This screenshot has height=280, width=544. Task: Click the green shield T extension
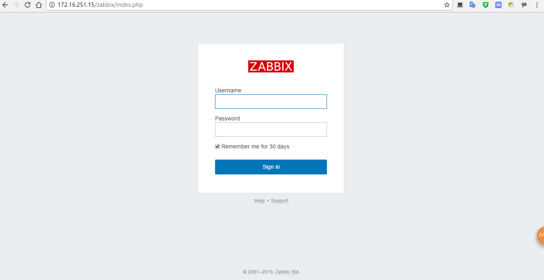(485, 5)
